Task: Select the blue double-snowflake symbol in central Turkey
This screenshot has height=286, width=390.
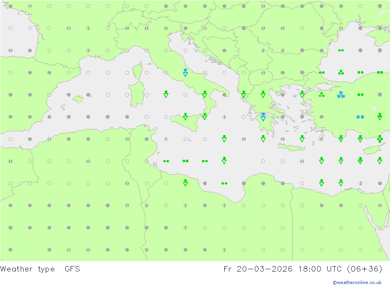Action: click(x=360, y=117)
